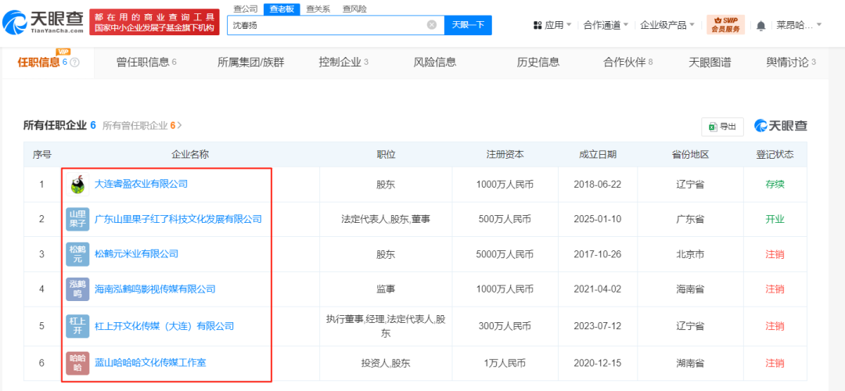Select the 查老板 search tab
845x391 pixels.
pyautogui.click(x=282, y=9)
